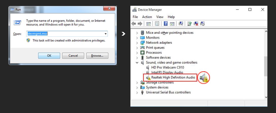Screen dimensions: 276x113
Task: Click the Scan for hardware changes icon
Action: pyautogui.click(x=181, y=24)
